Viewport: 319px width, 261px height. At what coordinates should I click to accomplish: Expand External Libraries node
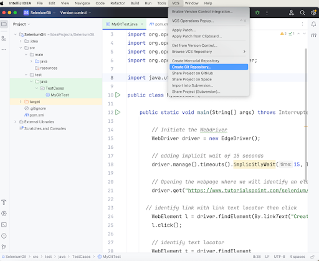pos(16,121)
